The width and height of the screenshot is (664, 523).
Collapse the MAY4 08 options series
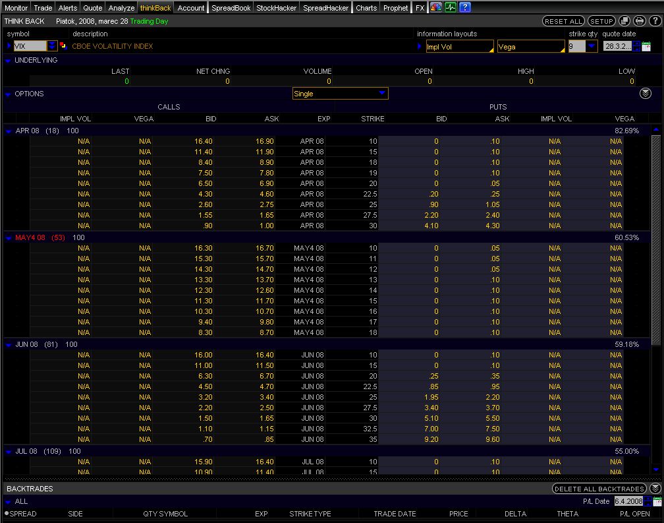pyautogui.click(x=9, y=237)
